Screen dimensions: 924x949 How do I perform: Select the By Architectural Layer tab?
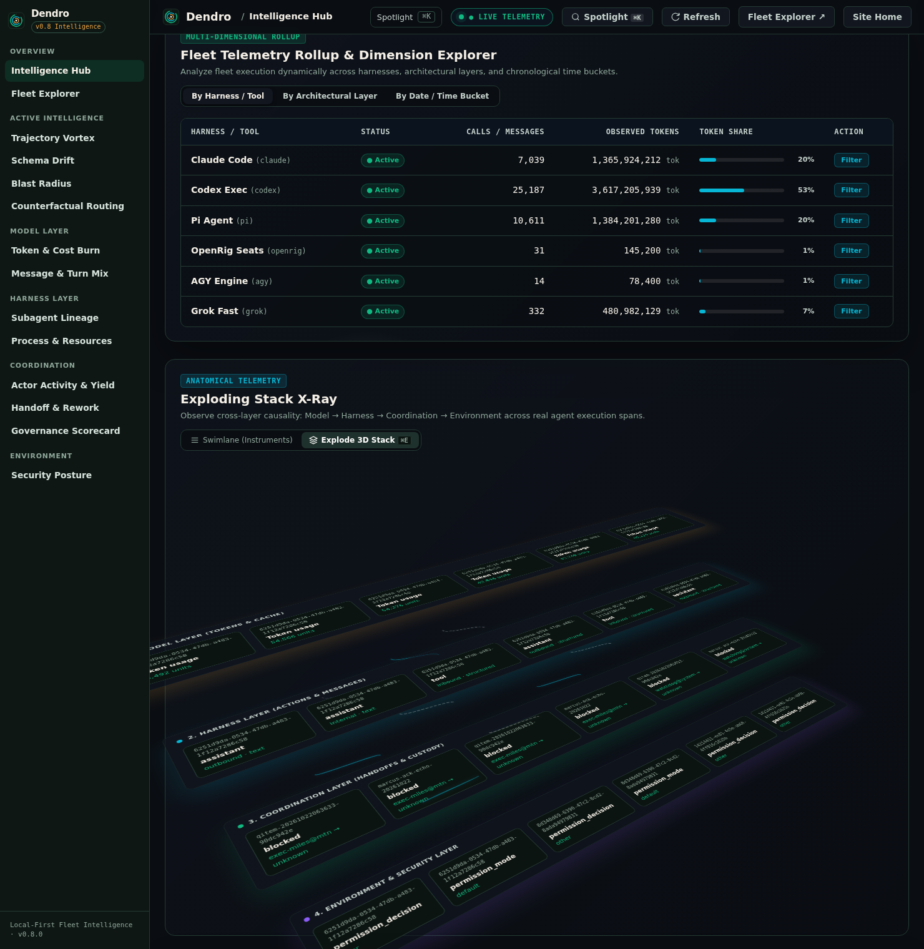click(330, 96)
